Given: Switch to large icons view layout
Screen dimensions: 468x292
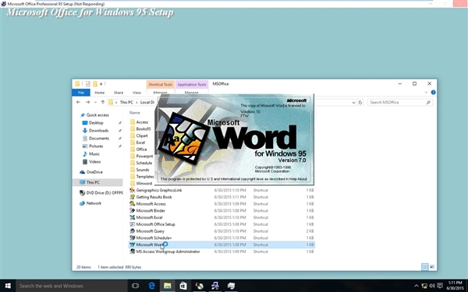Looking at the screenshot, I should (x=432, y=267).
